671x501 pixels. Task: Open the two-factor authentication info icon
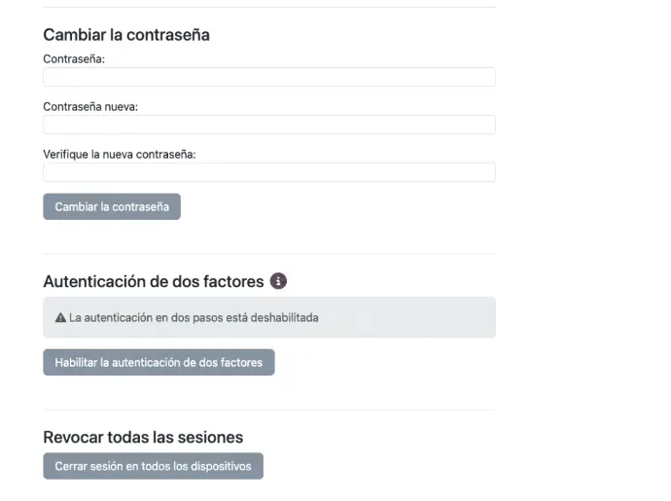click(x=278, y=281)
